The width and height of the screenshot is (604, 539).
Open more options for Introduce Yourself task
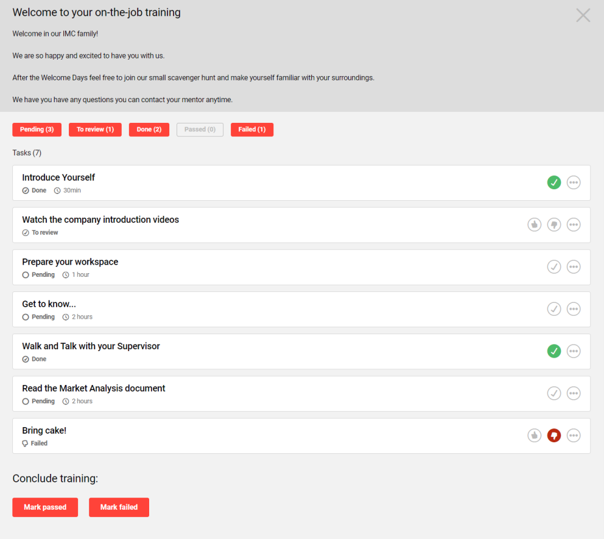[574, 183]
